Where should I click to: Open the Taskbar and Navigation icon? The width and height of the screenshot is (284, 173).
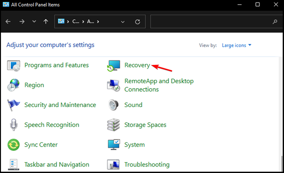click(x=14, y=165)
